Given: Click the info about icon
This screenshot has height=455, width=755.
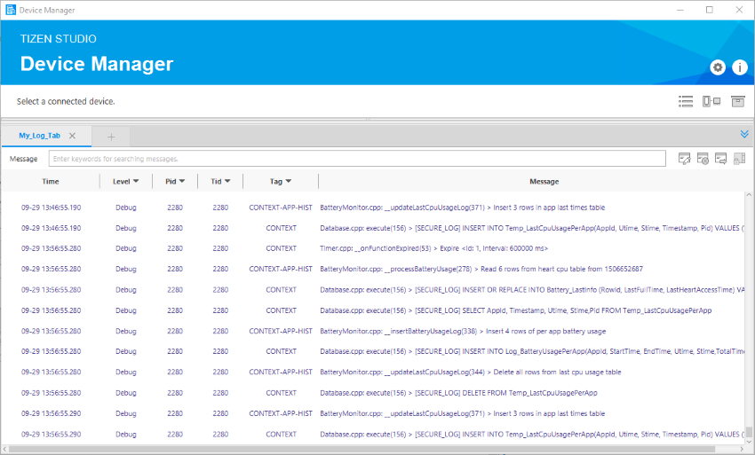Looking at the screenshot, I should (x=739, y=67).
